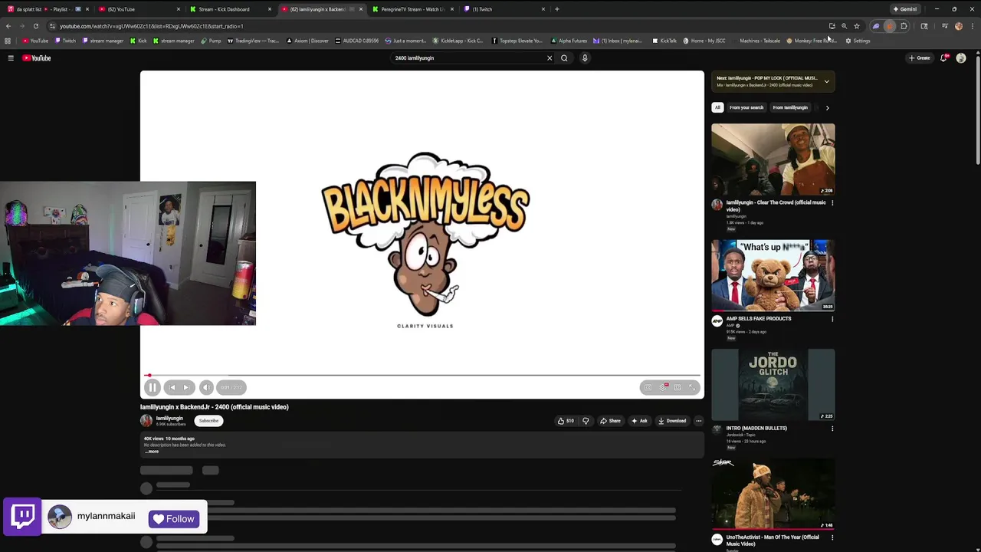Go back in browser history
This screenshot has height=552, width=981.
pos(8,26)
